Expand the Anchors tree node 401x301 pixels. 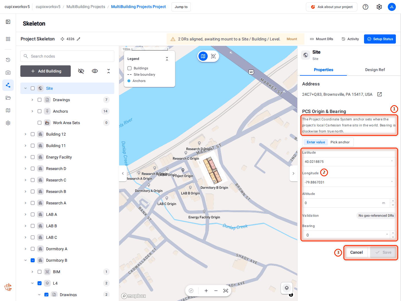32,111
